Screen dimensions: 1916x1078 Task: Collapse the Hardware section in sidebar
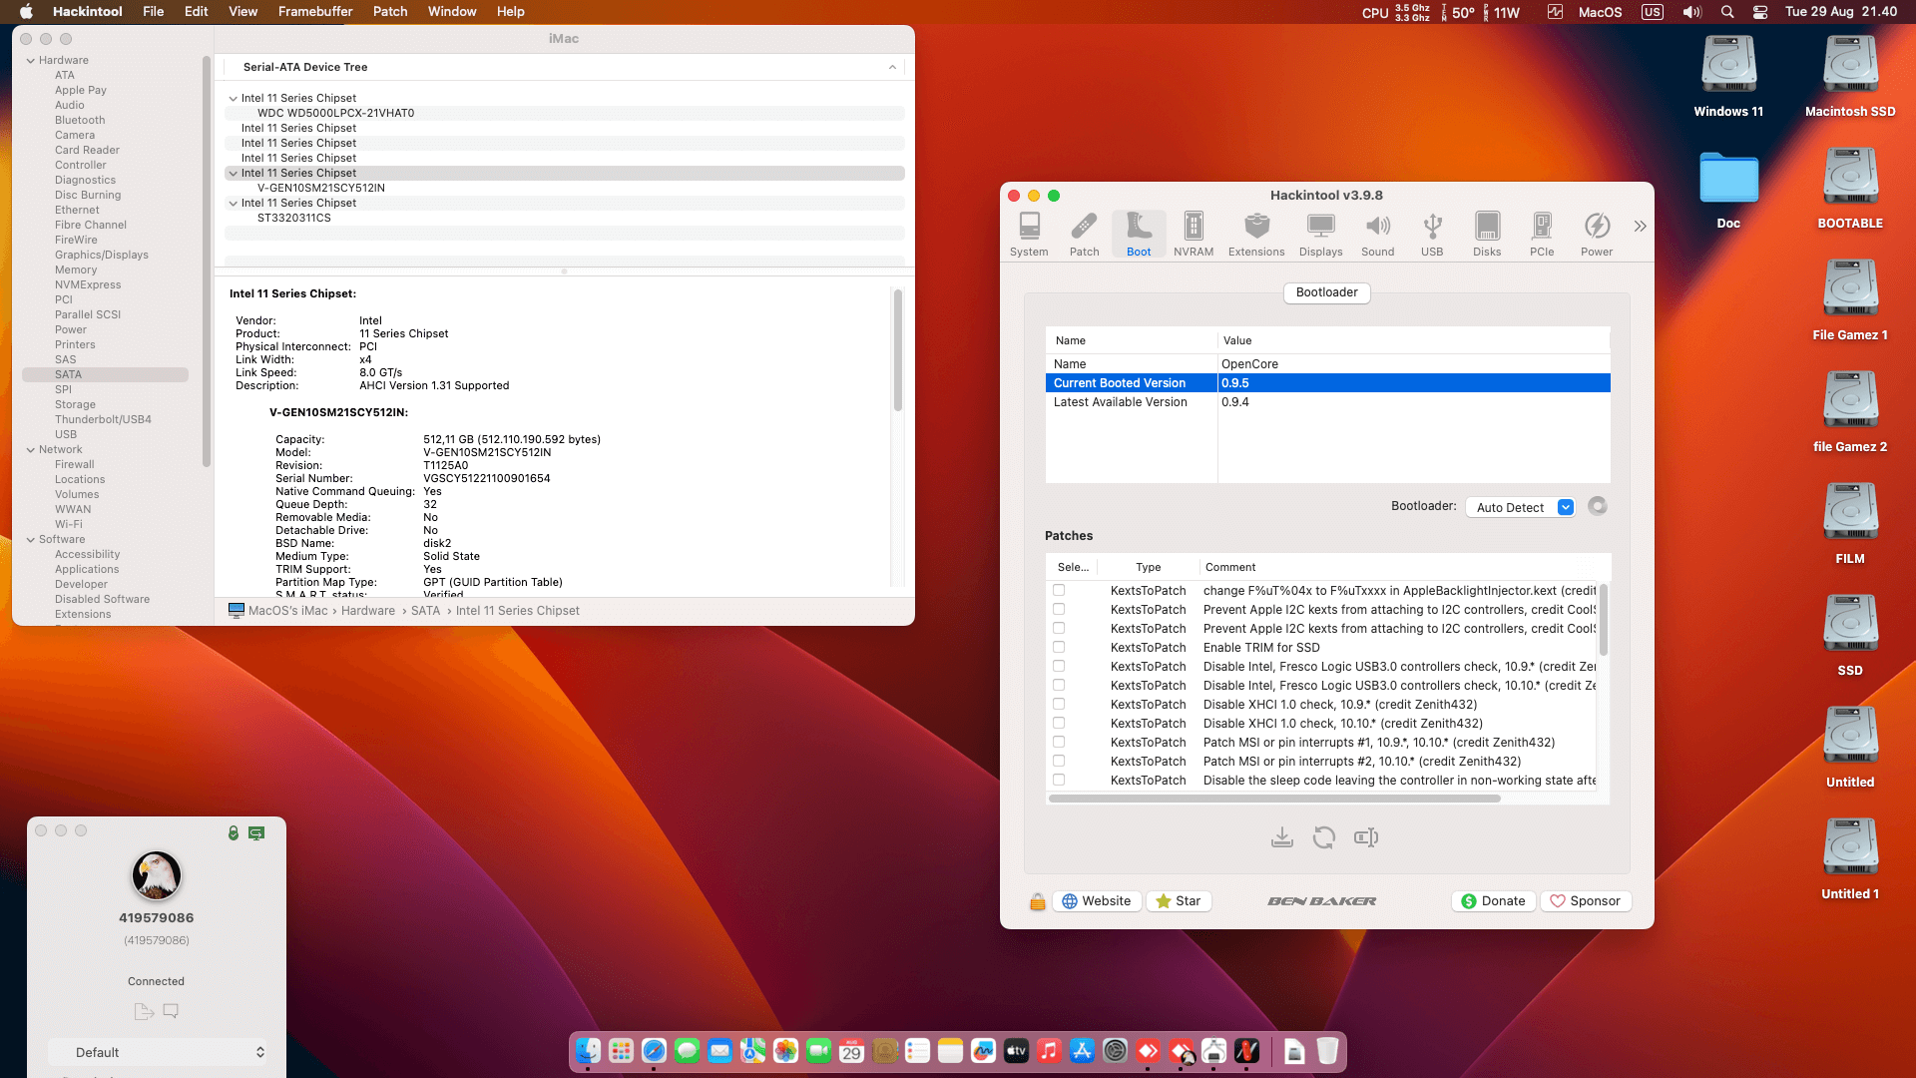click(x=31, y=61)
